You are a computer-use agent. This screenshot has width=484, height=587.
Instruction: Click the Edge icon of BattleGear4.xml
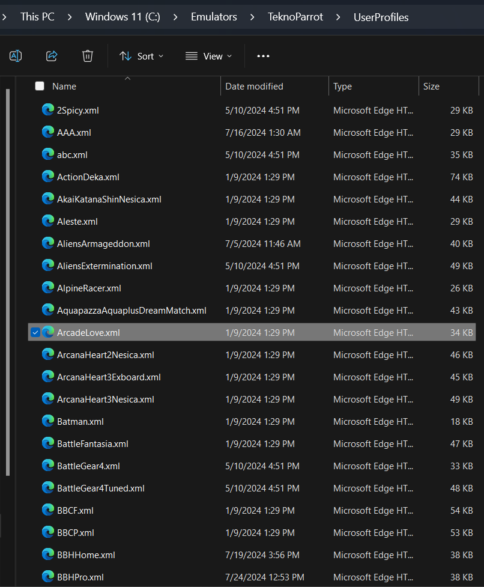pyautogui.click(x=48, y=465)
